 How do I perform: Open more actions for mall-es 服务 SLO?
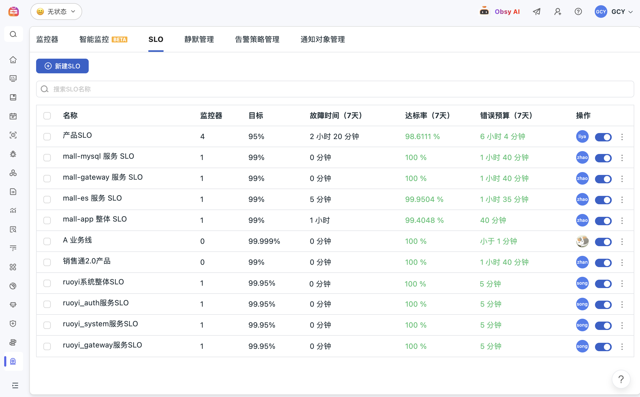[622, 200]
